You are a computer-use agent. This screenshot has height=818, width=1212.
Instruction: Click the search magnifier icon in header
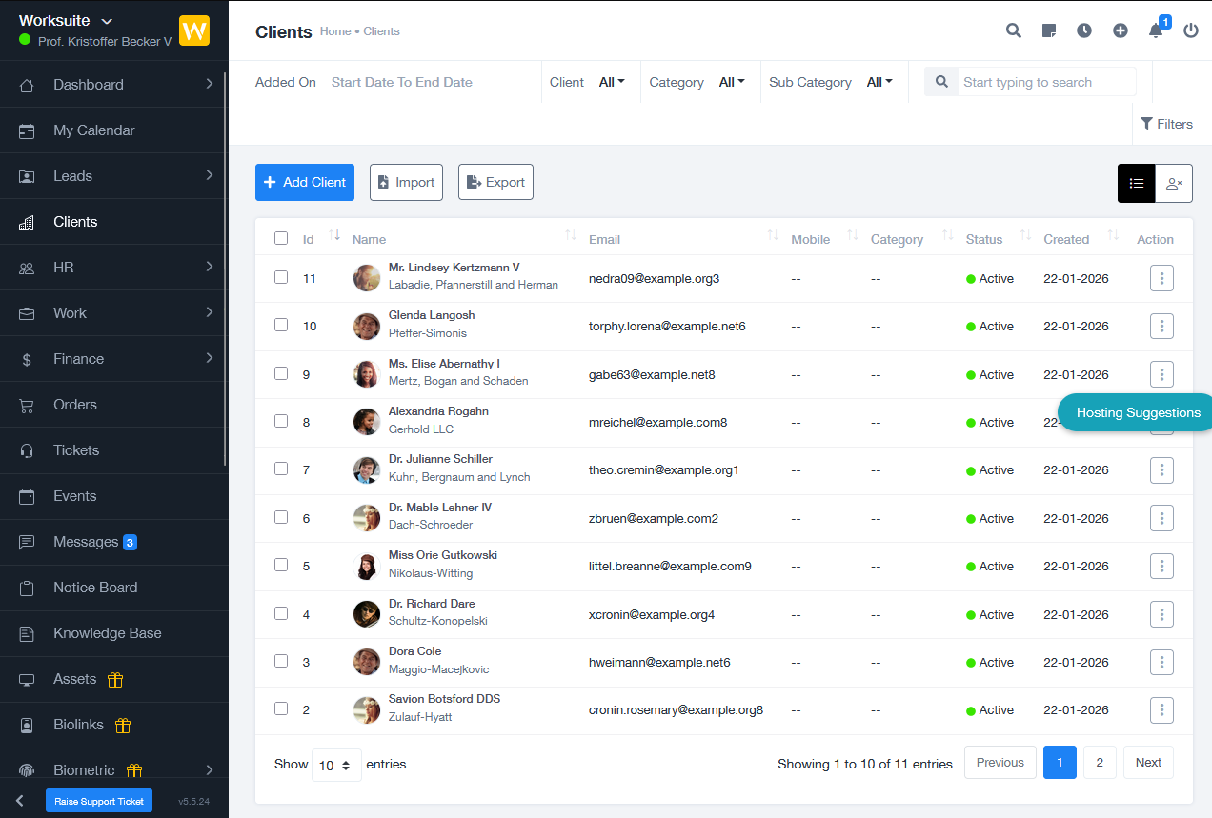pyautogui.click(x=1014, y=30)
